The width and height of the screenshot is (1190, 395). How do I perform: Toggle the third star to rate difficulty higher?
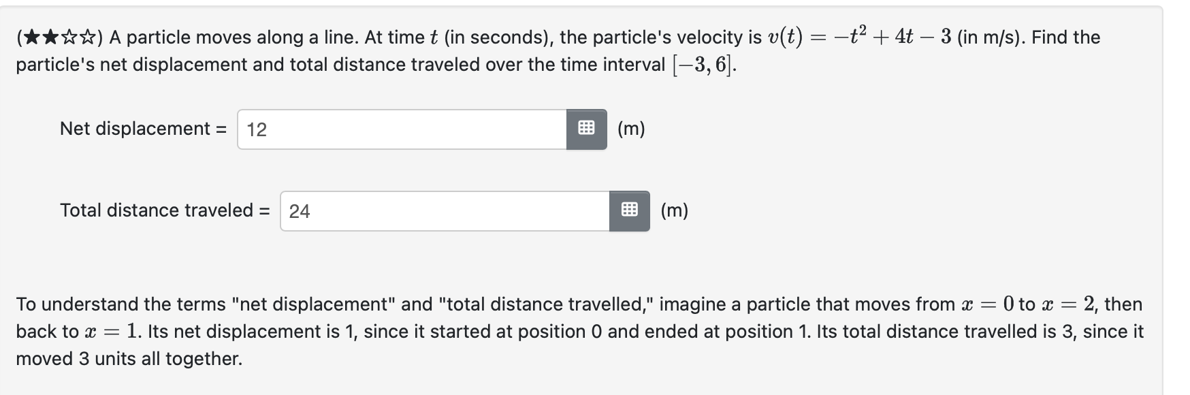pyautogui.click(x=69, y=37)
